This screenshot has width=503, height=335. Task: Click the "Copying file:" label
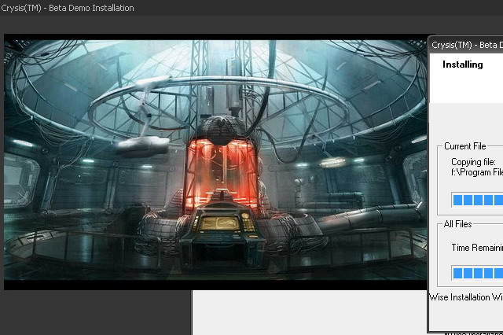(x=473, y=162)
